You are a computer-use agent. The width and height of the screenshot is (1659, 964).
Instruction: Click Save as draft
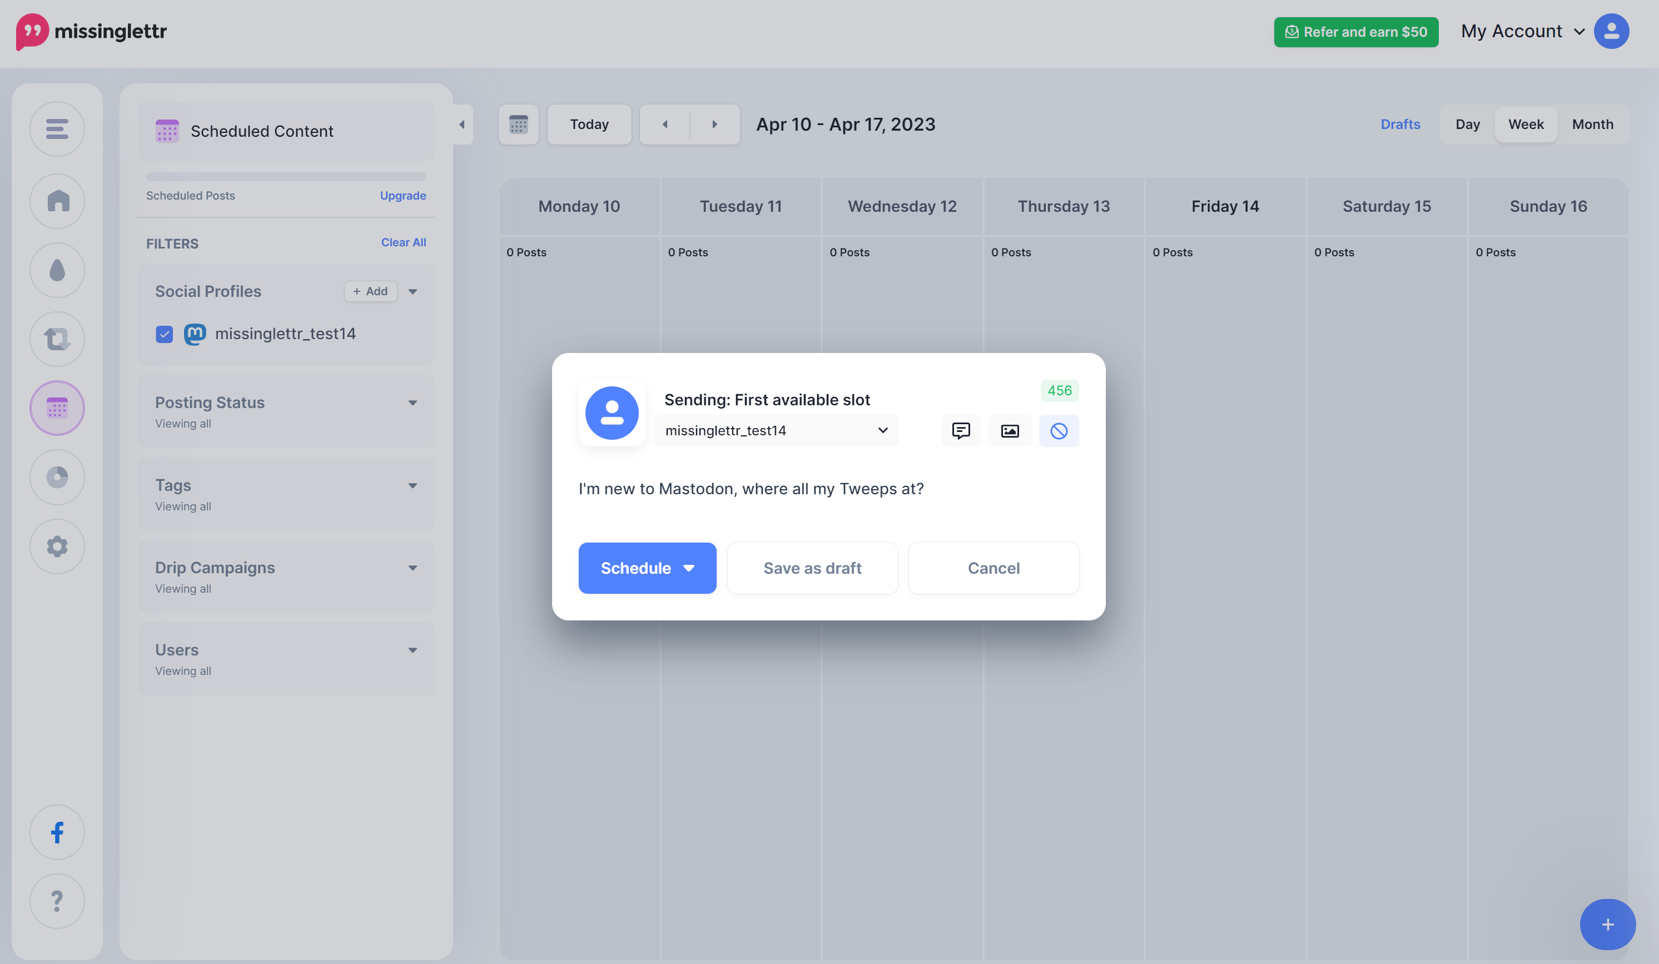(x=812, y=568)
